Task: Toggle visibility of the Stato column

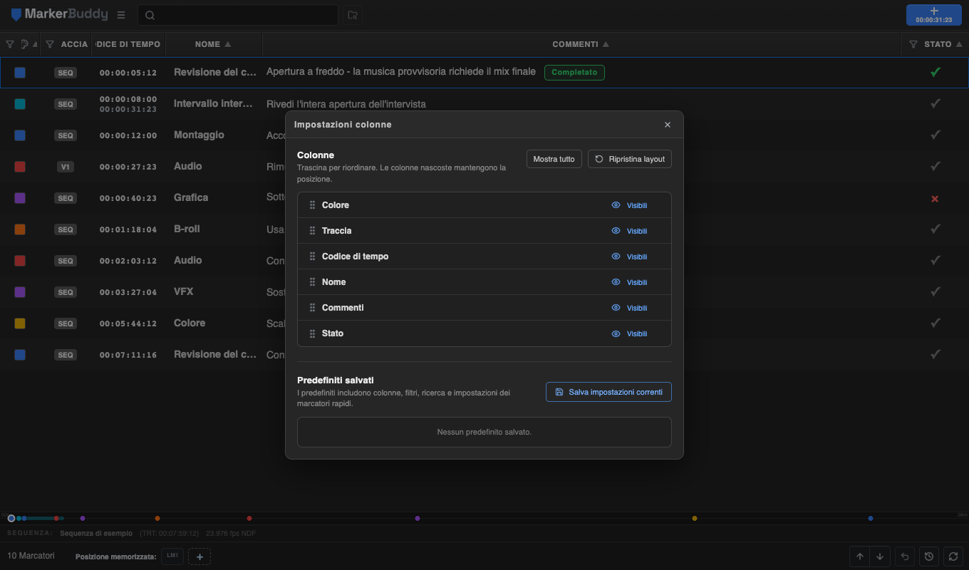Action: pos(630,333)
